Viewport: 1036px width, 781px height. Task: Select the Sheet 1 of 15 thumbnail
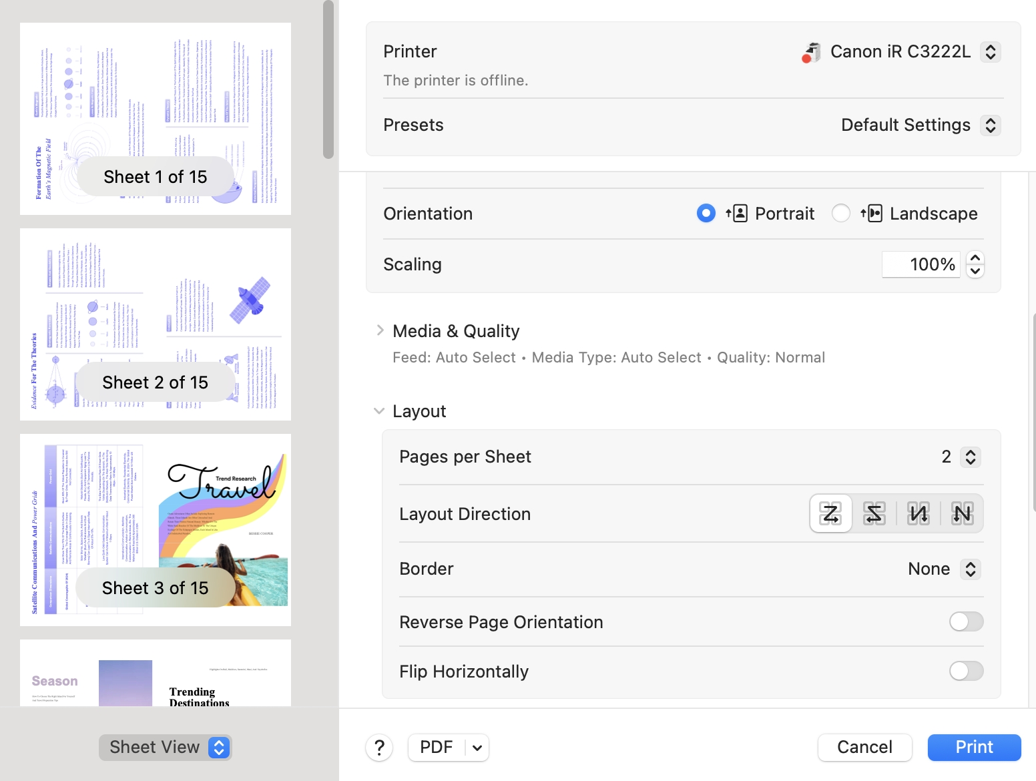coord(156,119)
